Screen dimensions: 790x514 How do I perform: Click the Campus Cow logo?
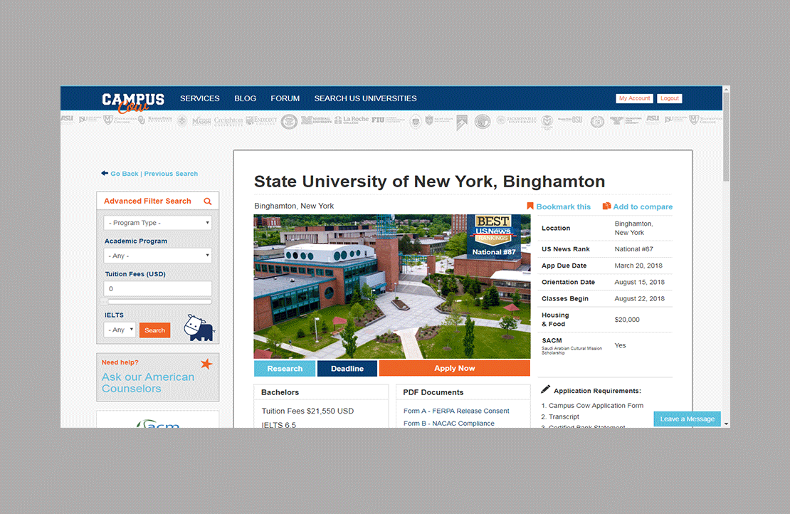(133, 103)
